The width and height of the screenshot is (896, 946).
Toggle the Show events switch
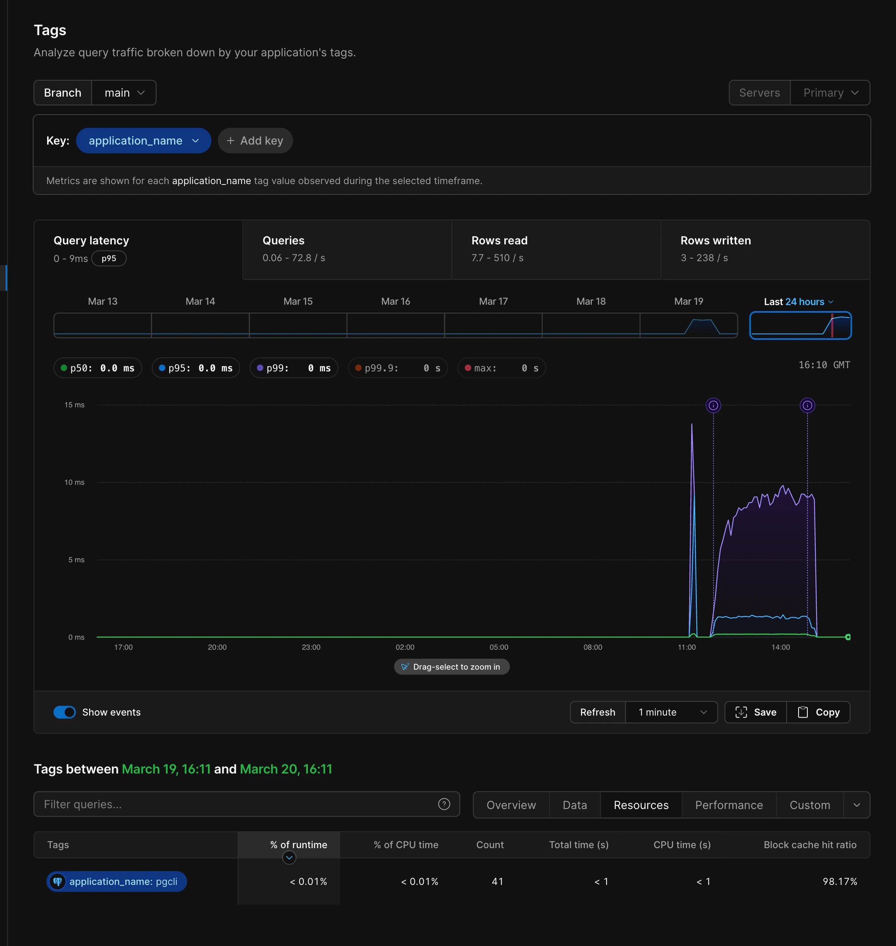click(64, 712)
